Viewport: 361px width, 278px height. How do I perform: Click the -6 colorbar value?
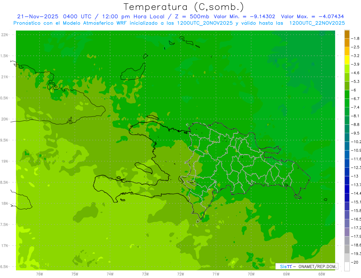coord(353,90)
